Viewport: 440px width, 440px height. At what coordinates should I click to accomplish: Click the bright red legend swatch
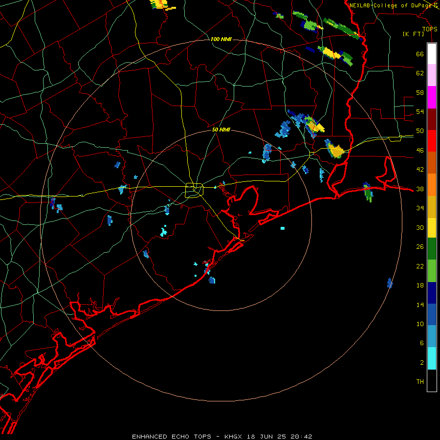[432, 141]
